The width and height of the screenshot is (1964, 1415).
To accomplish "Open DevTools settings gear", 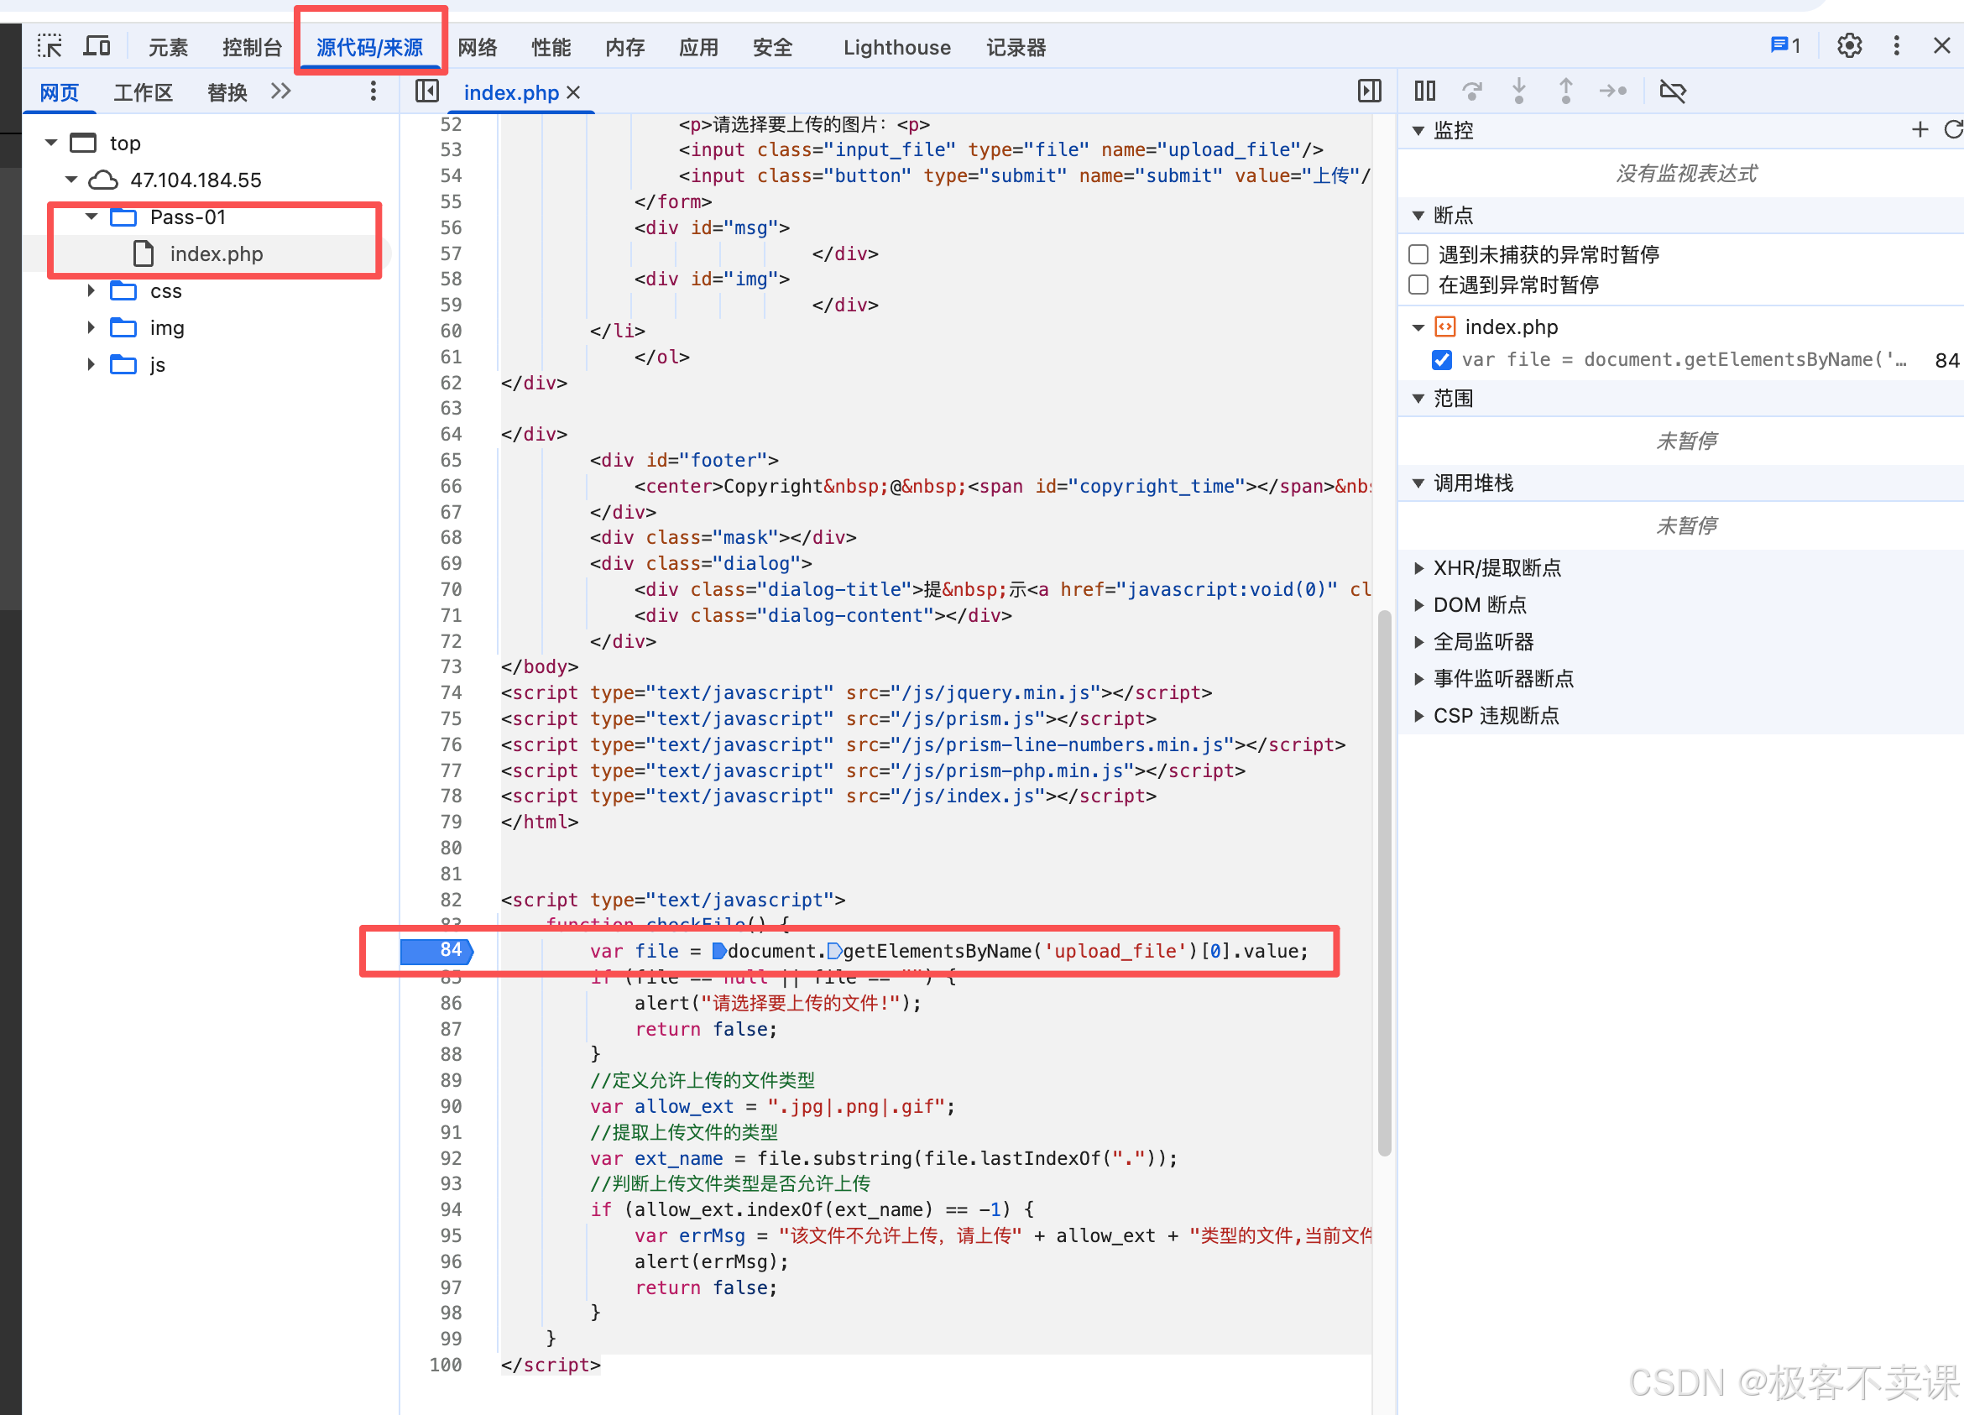I will 1849,46.
